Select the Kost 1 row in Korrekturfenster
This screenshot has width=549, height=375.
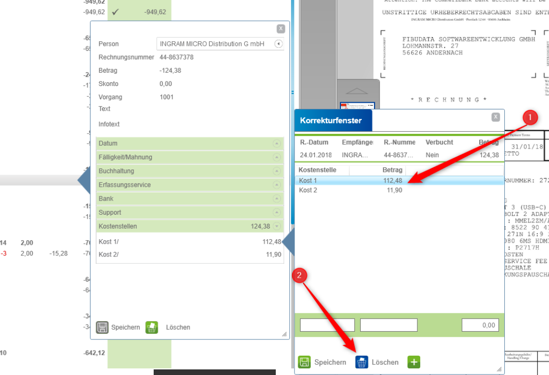(399, 180)
